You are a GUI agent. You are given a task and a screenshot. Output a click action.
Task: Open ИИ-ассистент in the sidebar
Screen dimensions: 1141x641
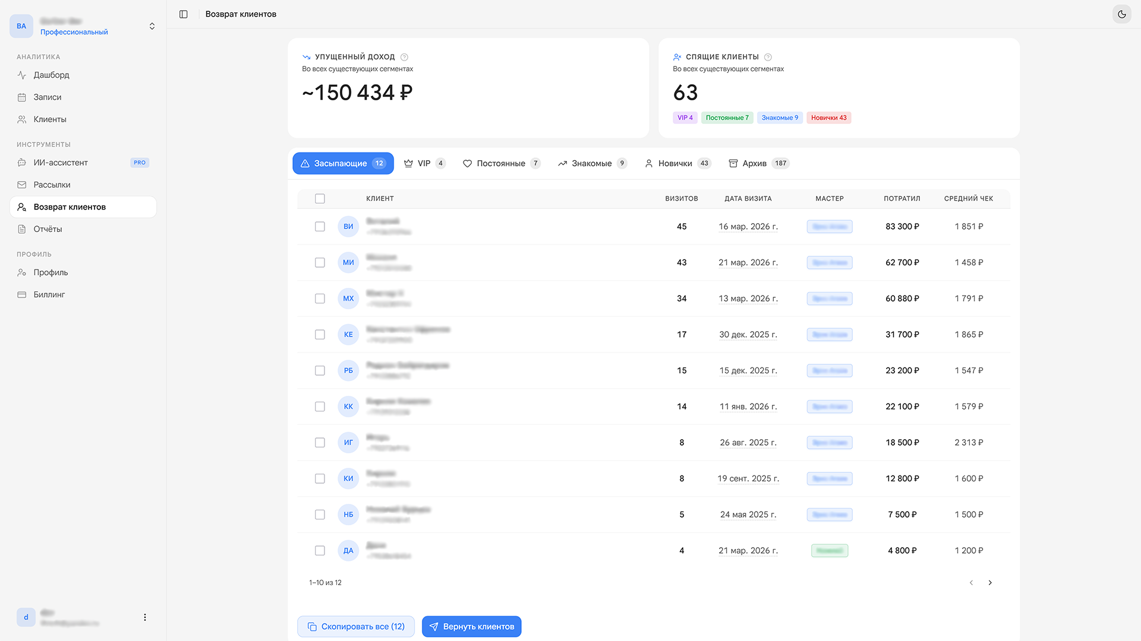pyautogui.click(x=83, y=163)
